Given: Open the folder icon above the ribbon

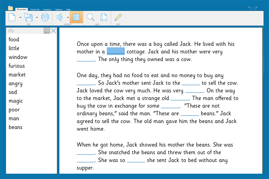Looking at the screenshot, I should [x=11, y=8].
